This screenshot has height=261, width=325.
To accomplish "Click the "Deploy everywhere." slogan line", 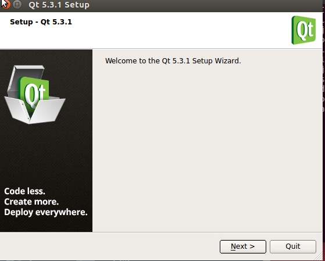I will click(46, 212).
